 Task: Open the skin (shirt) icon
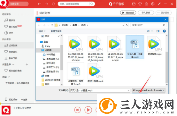coord(140,4)
